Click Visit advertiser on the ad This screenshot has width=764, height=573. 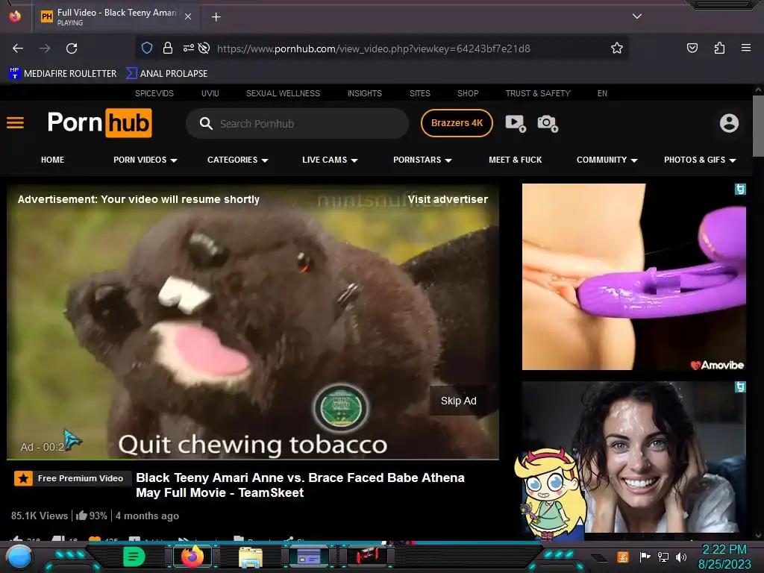point(448,199)
